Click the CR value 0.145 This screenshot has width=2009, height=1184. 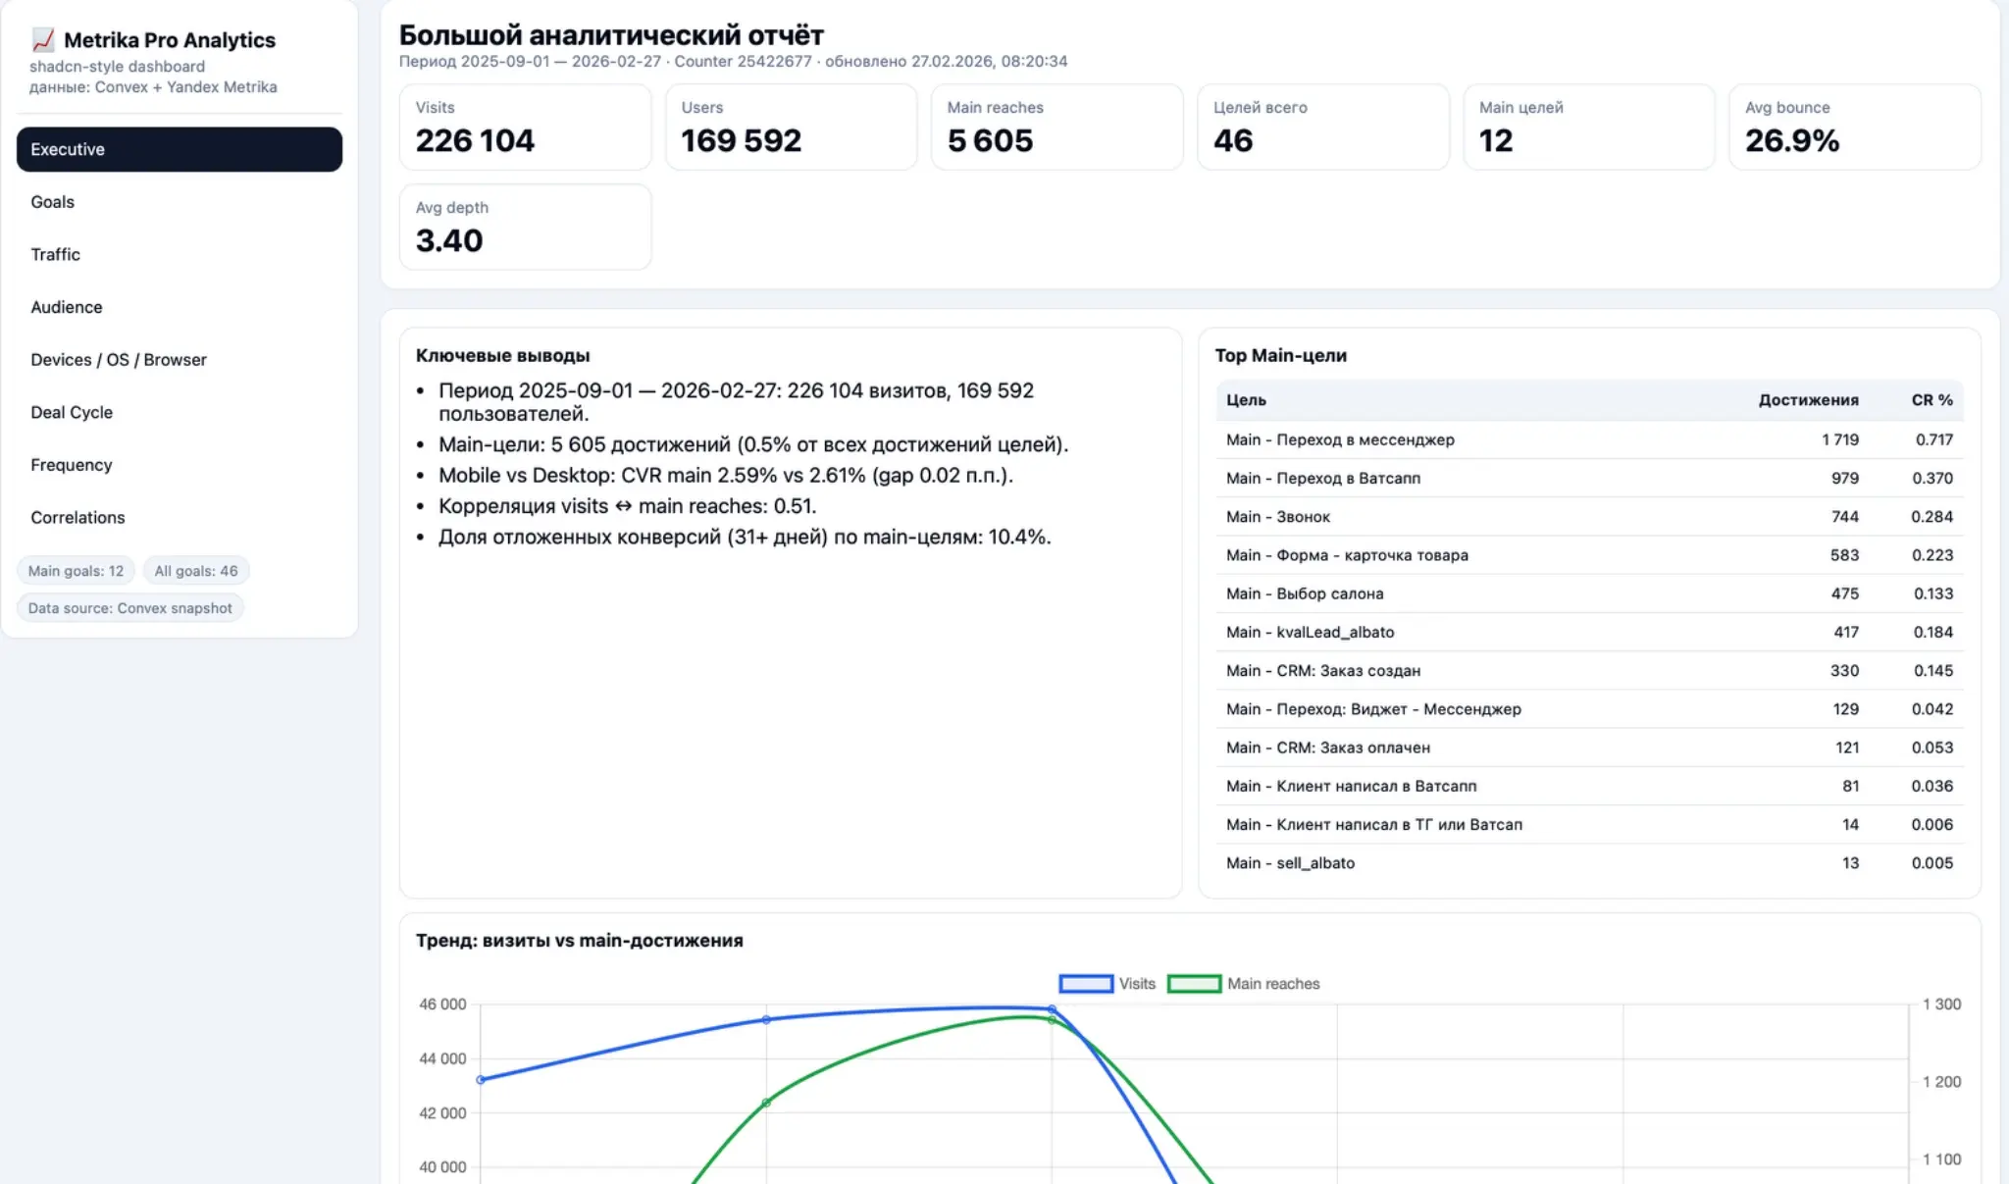1933,671
